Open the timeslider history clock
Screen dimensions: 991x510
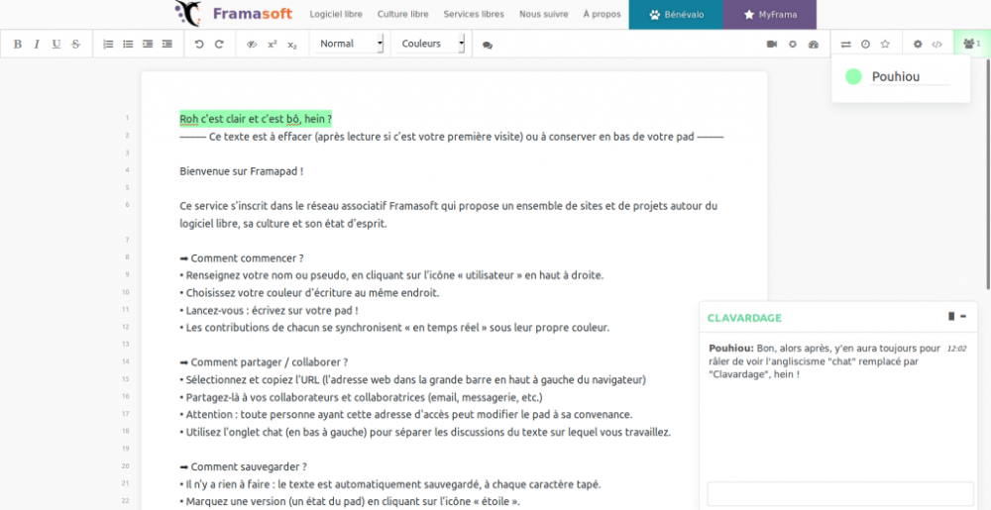(x=866, y=45)
